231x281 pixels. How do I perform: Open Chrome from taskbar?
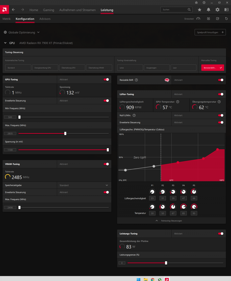point(153,279)
